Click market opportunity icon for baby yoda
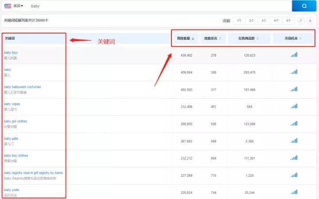Image resolution: width=319 pixels, height=199 pixels. click(294, 192)
